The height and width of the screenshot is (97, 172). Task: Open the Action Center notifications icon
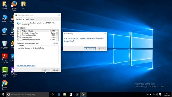(x=160, y=95)
